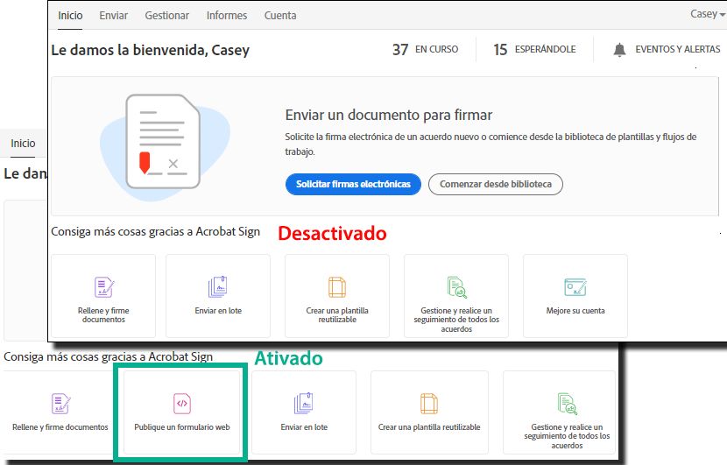Click Gestione y realice un seguimiento icon, front window

[x=456, y=287]
